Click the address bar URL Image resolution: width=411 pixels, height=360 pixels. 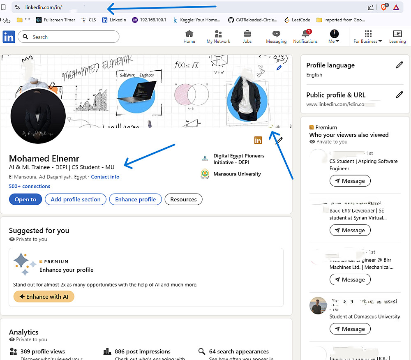coord(44,7)
